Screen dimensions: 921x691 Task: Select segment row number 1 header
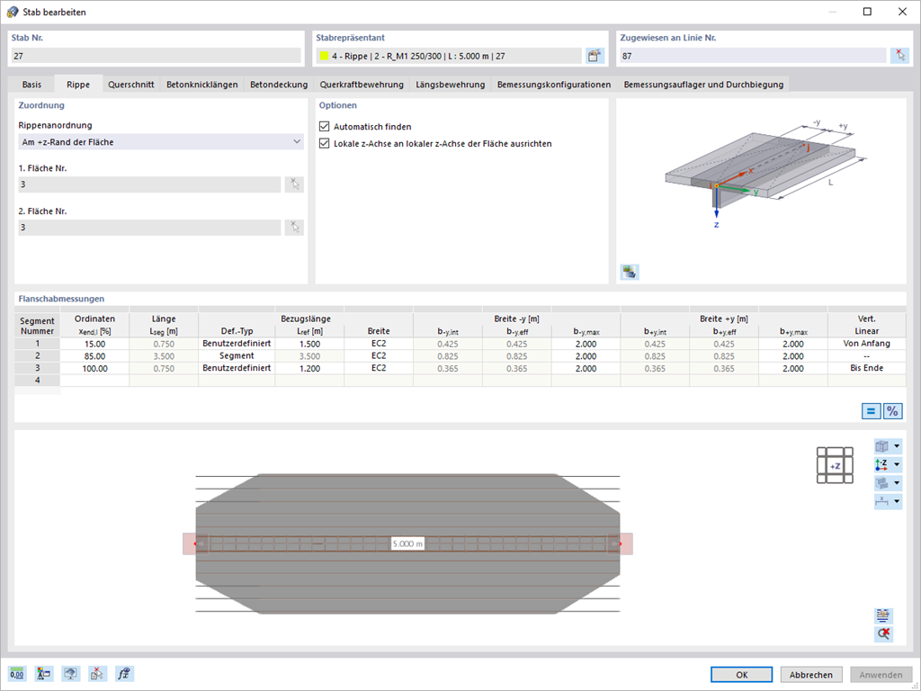[38, 344]
